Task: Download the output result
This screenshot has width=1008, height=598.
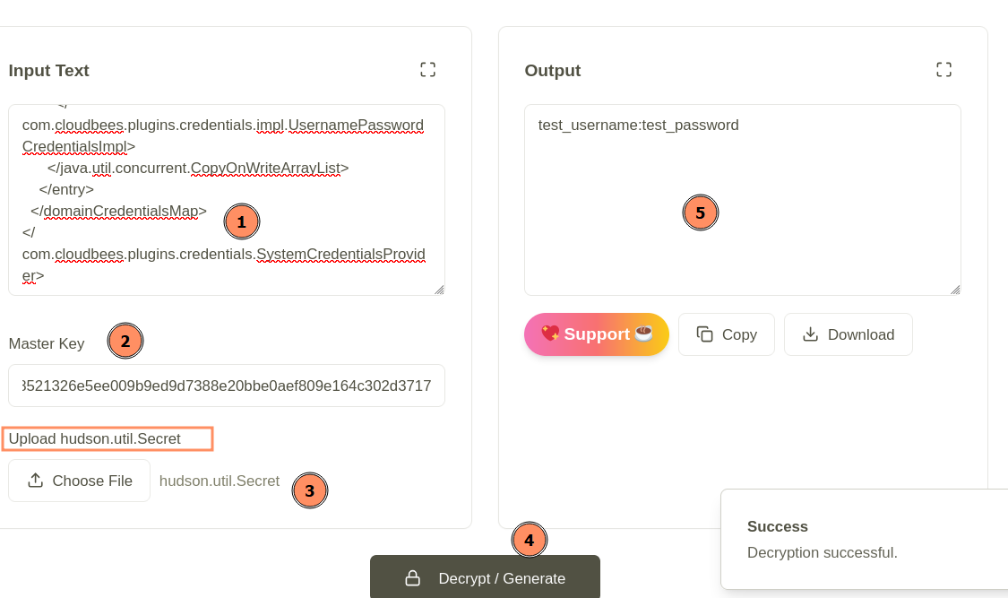Action: (x=848, y=334)
